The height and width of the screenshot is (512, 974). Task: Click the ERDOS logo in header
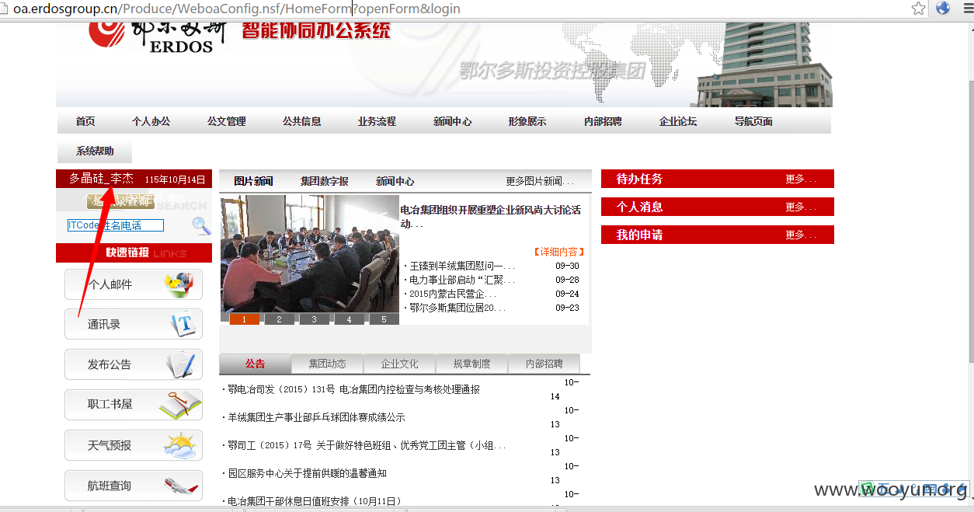[158, 36]
